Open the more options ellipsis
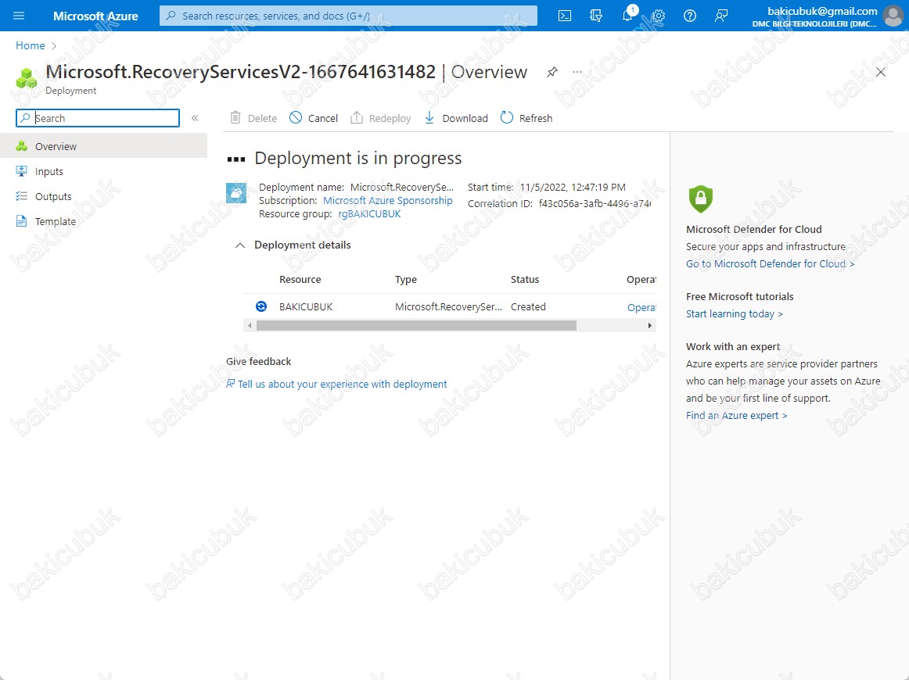Image resolution: width=909 pixels, height=680 pixels. pyautogui.click(x=577, y=72)
